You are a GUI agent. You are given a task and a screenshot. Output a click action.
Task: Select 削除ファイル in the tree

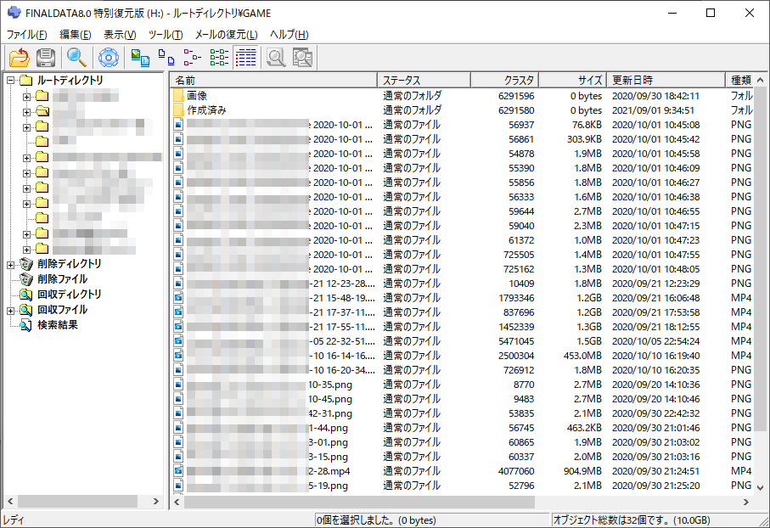point(62,279)
